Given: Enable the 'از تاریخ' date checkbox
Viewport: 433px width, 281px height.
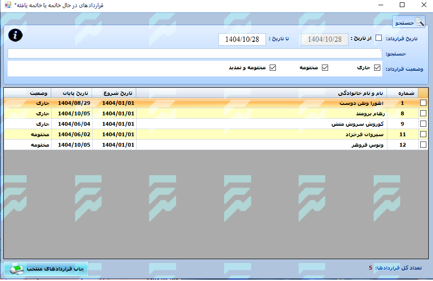Looking at the screenshot, I should point(378,38).
